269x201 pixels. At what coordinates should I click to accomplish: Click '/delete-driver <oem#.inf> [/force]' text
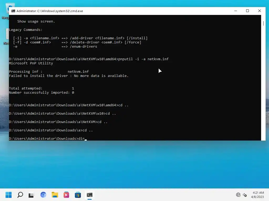106,42
